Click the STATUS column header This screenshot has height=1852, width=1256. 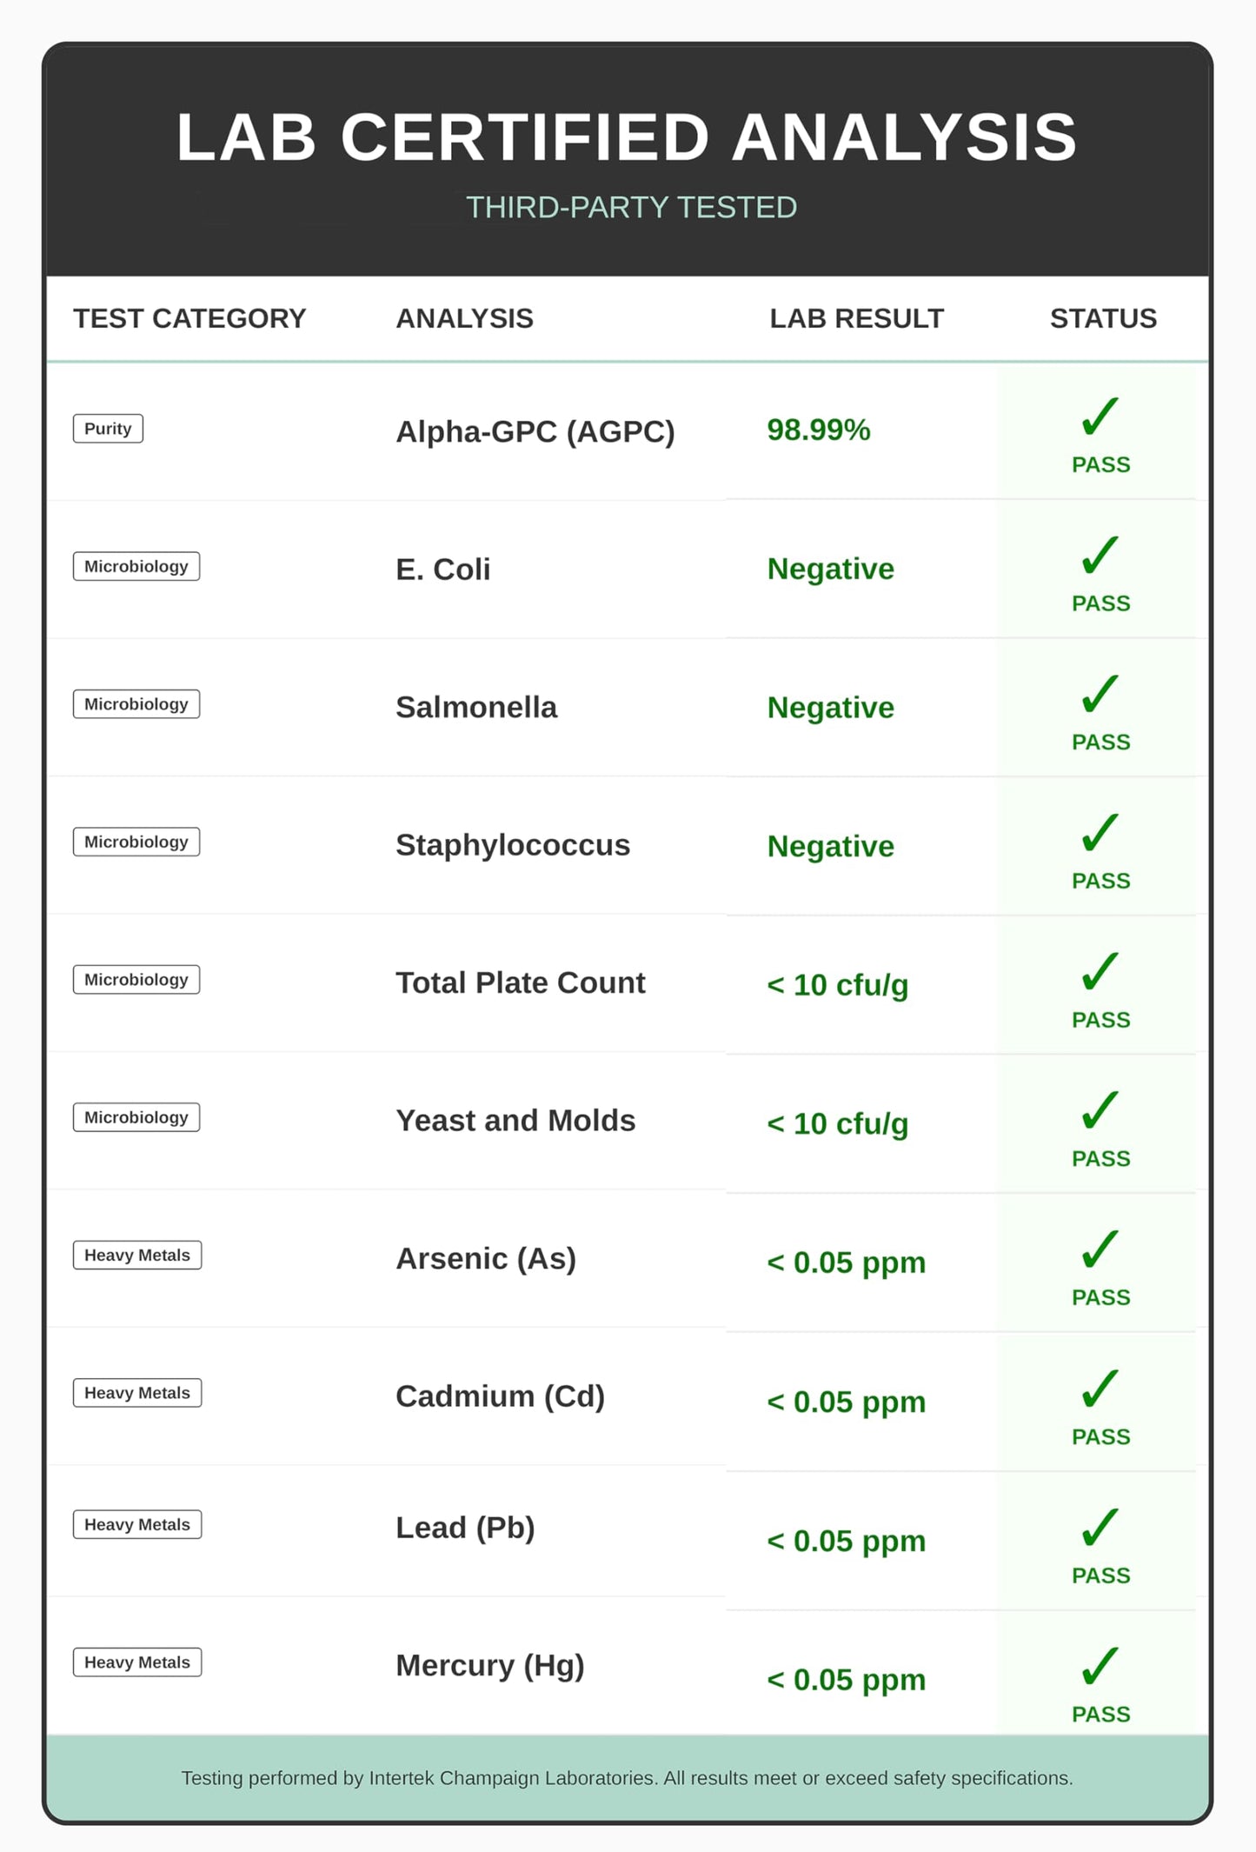click(x=1103, y=318)
